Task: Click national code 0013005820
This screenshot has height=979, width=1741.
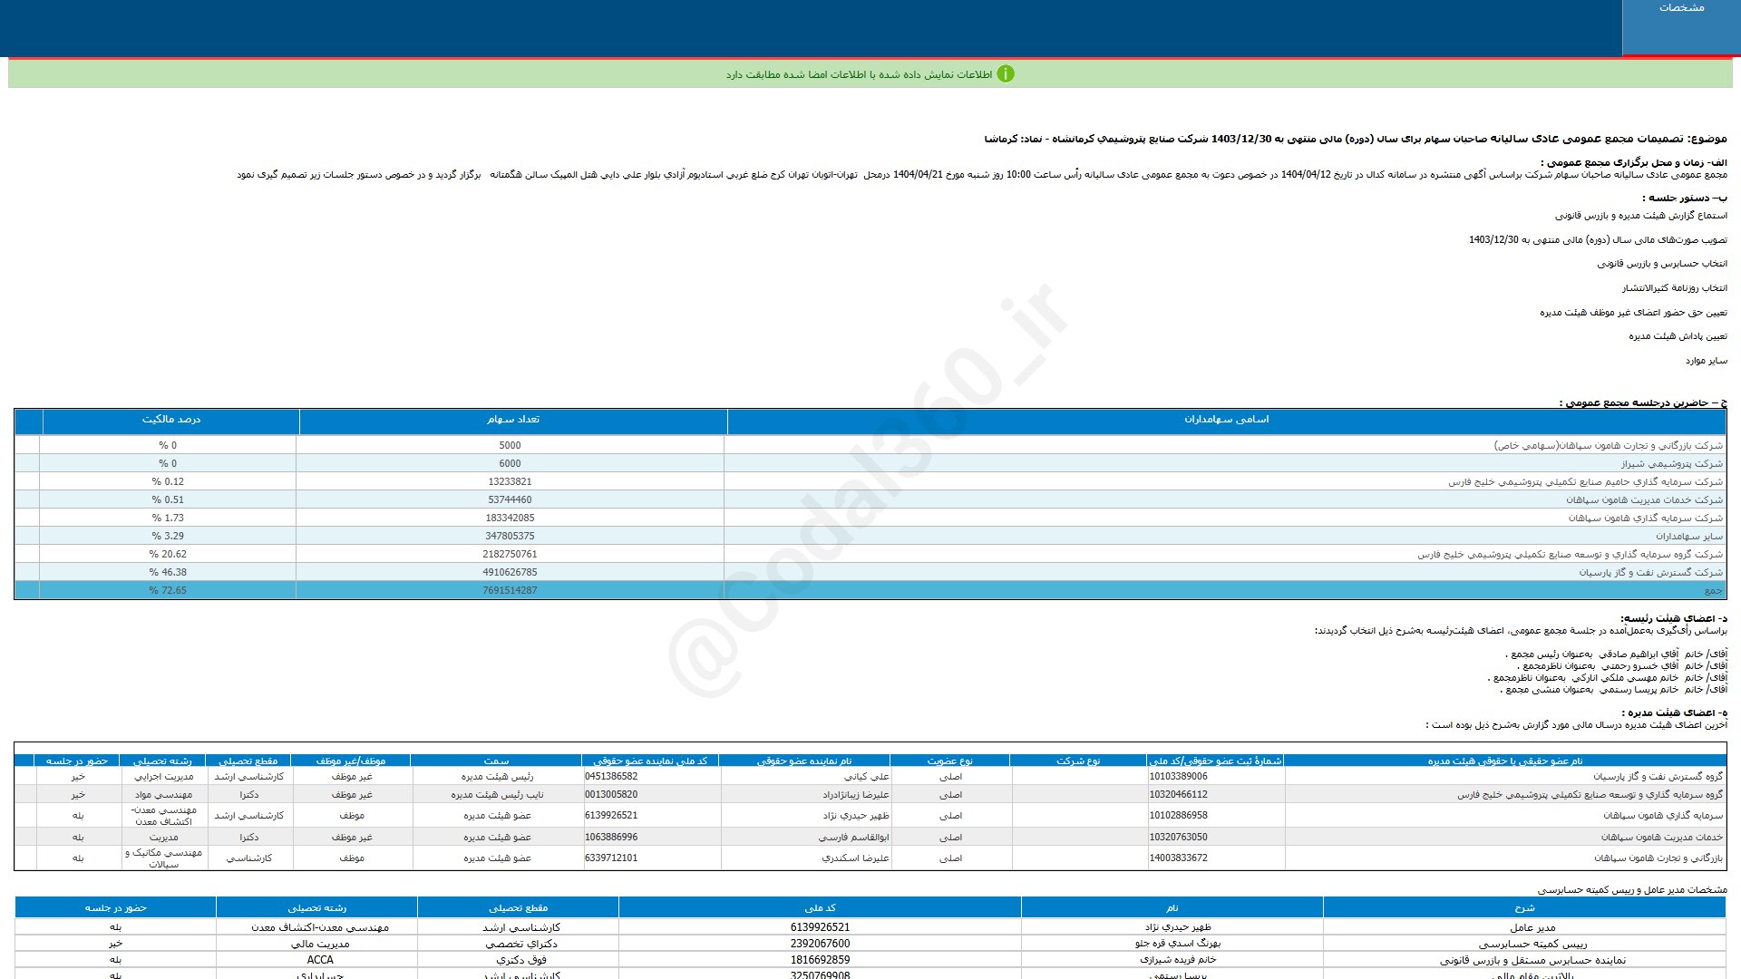Action: [611, 794]
